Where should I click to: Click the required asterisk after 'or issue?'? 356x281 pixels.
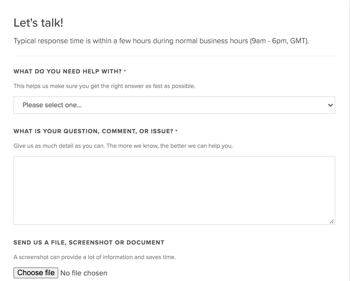coord(177,131)
